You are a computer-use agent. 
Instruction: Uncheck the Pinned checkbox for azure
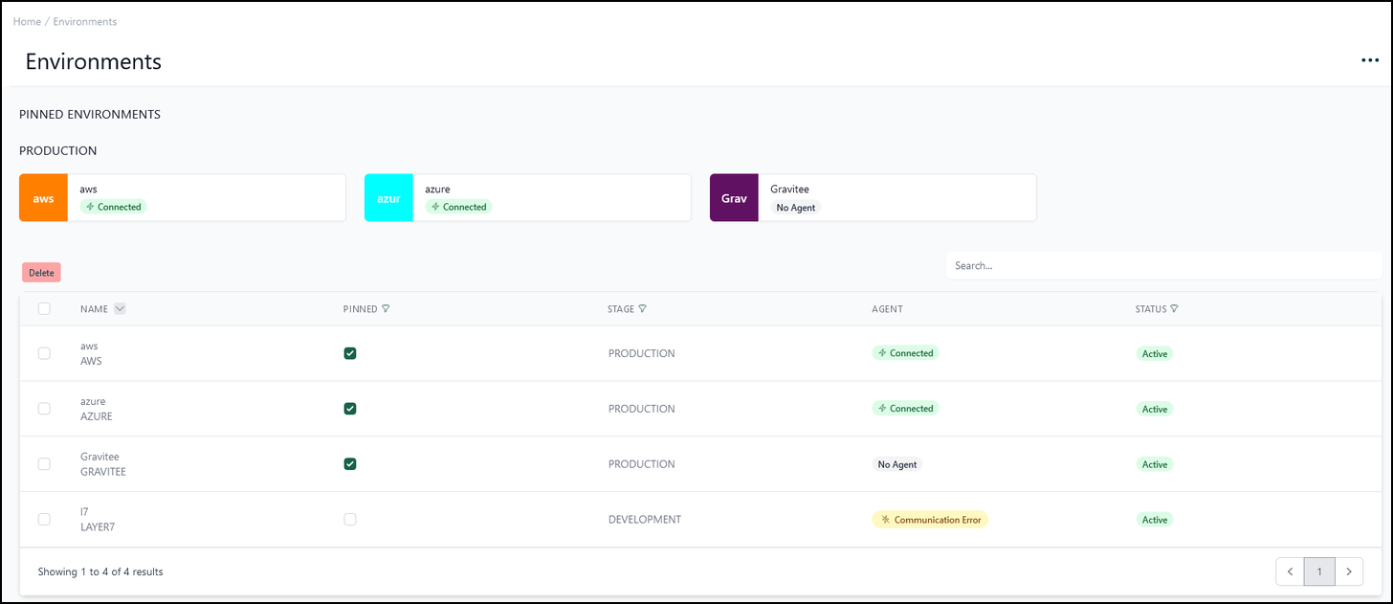350,408
